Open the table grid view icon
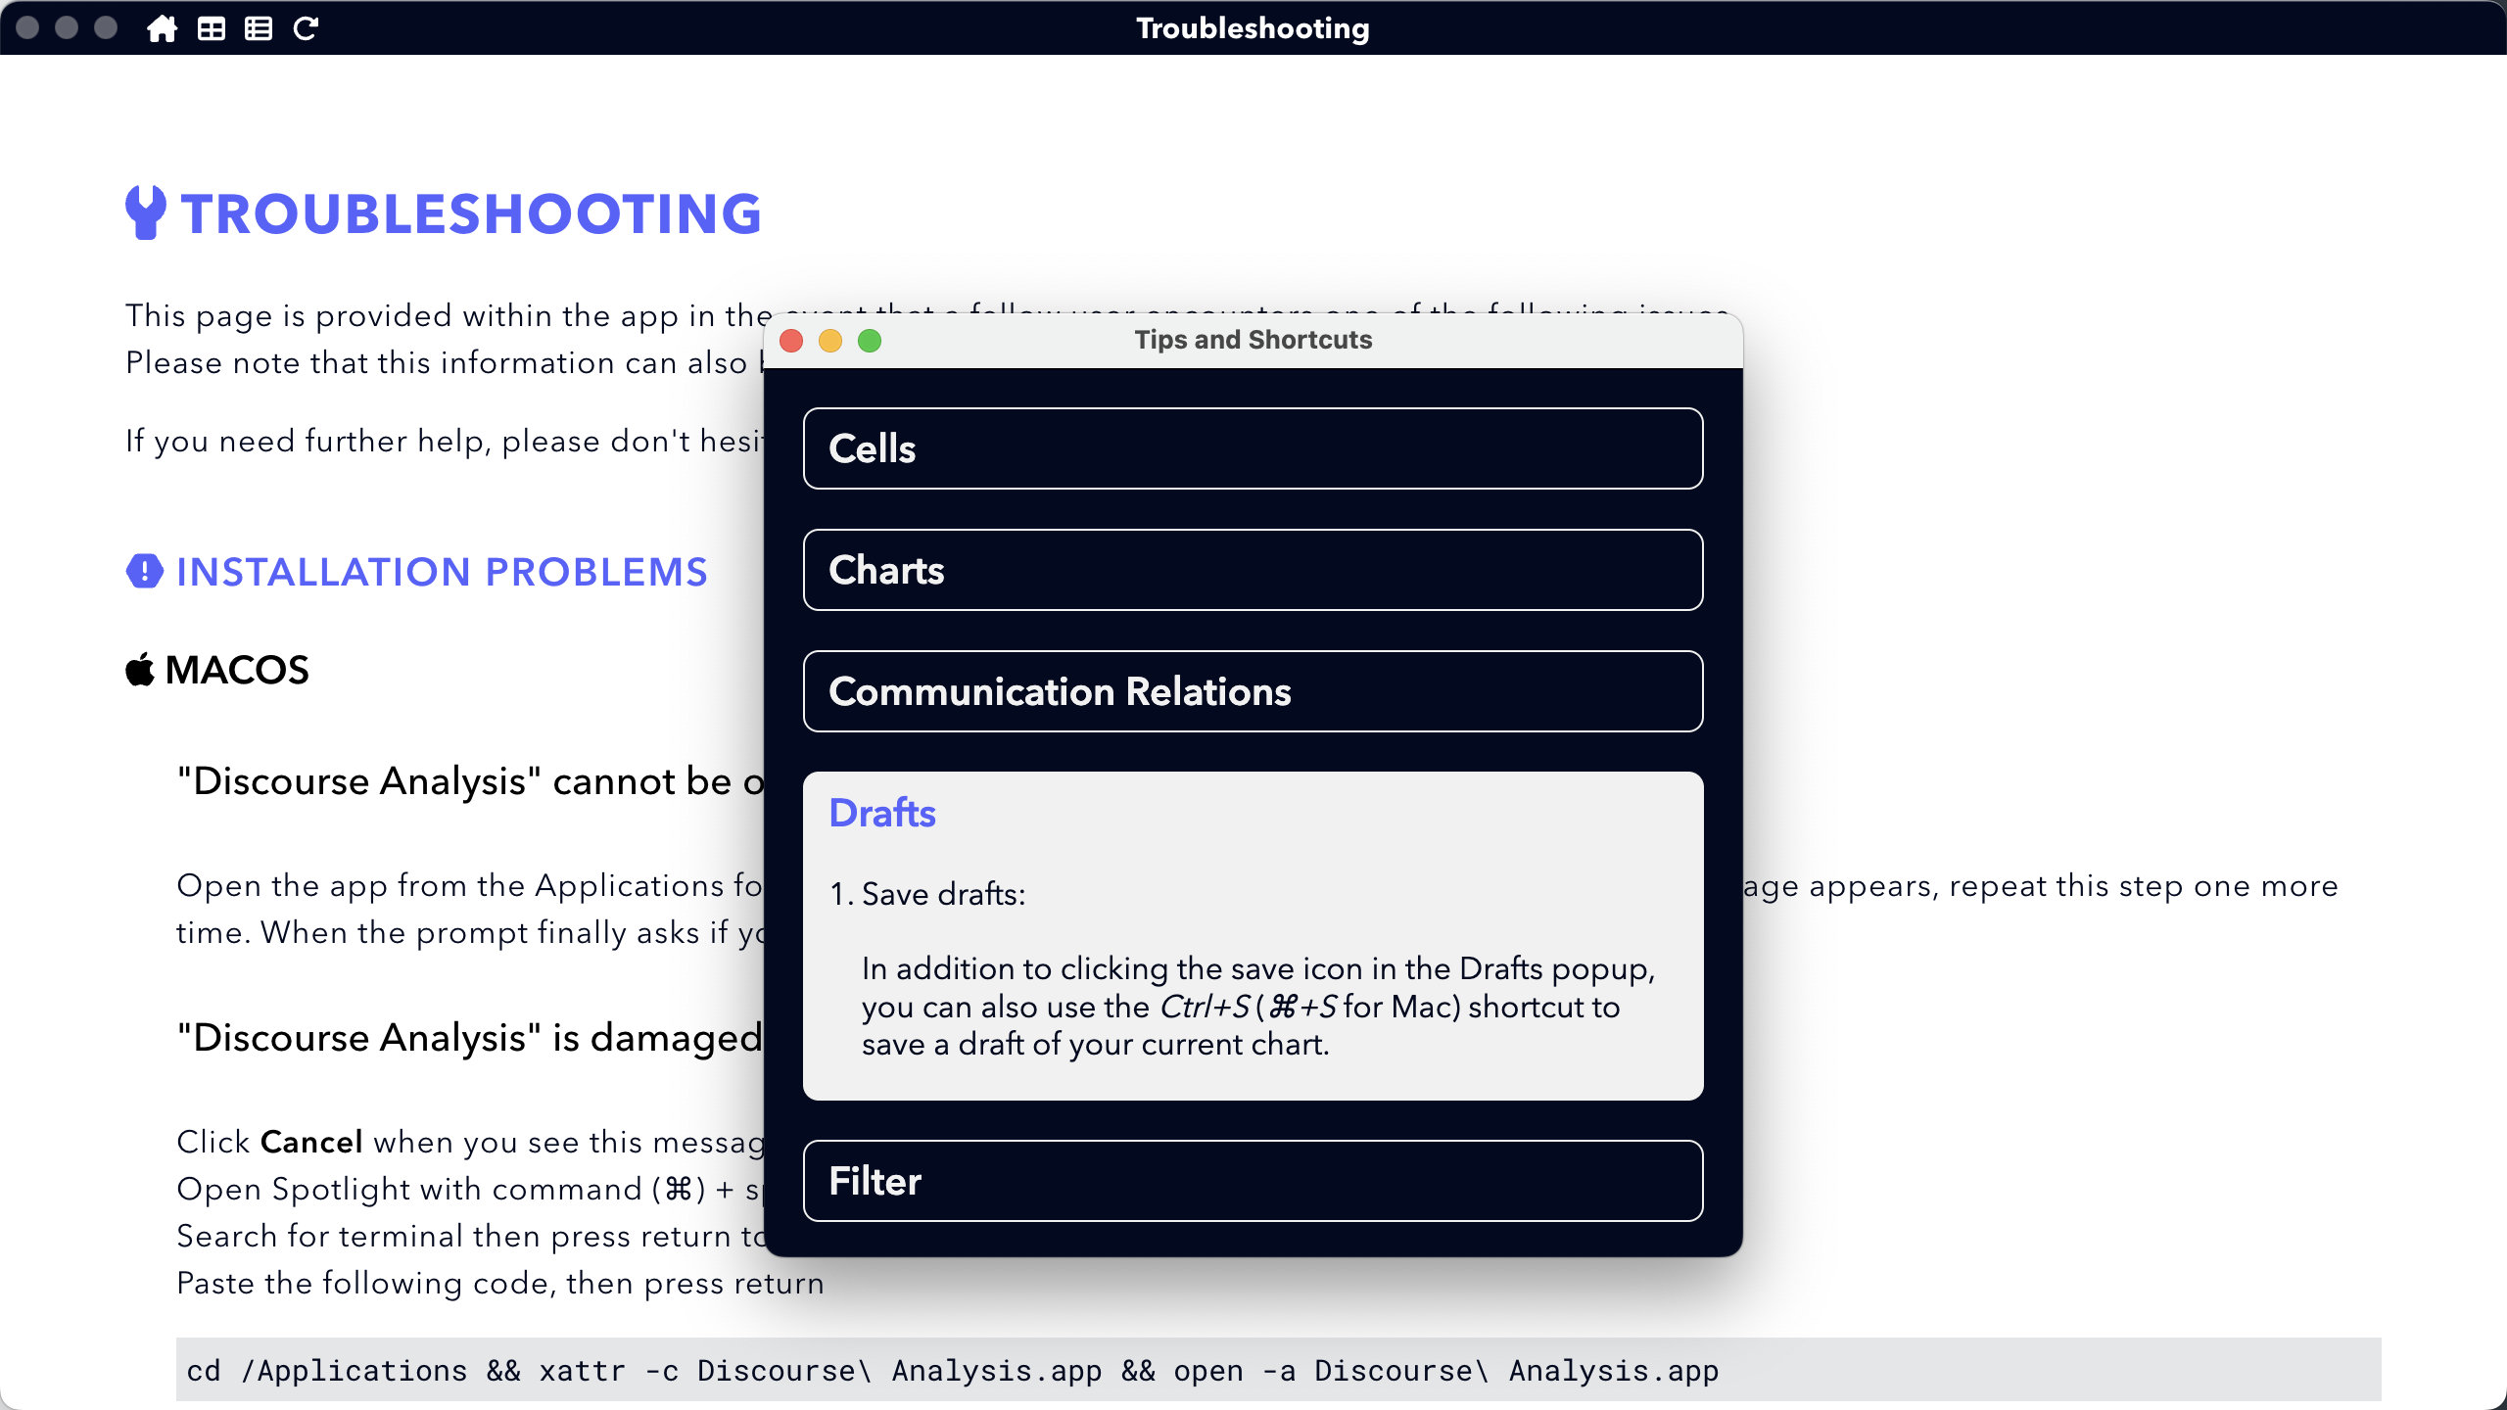2507x1410 pixels. point(211,28)
